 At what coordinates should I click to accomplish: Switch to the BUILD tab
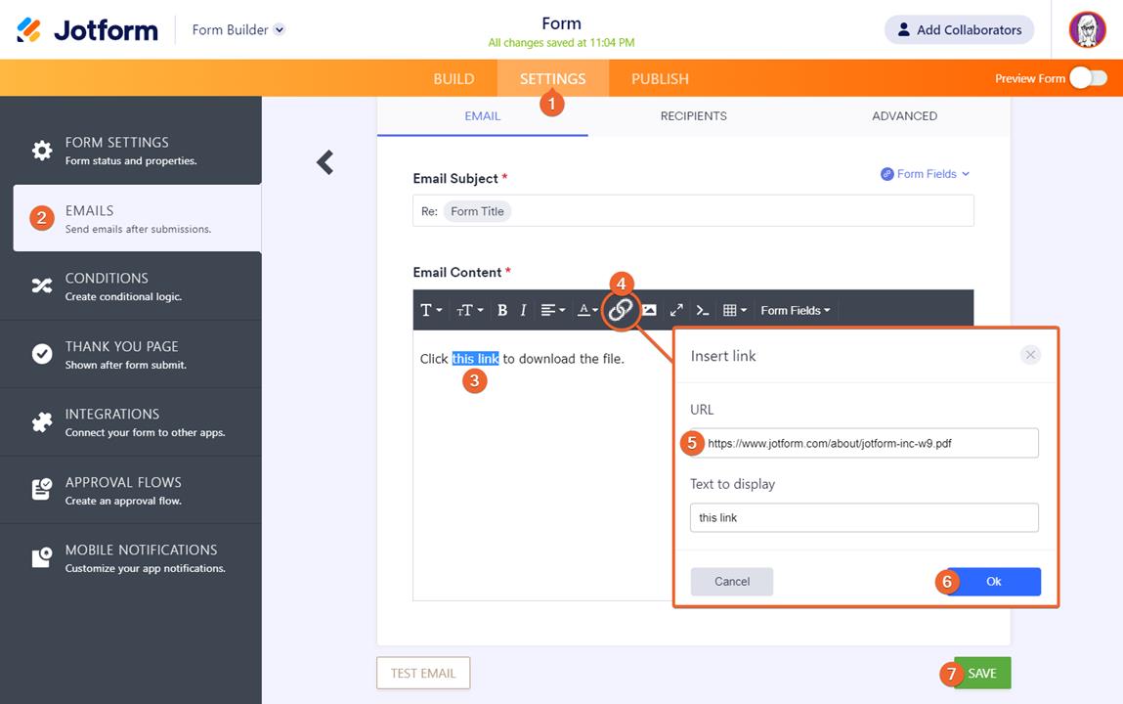454,79
